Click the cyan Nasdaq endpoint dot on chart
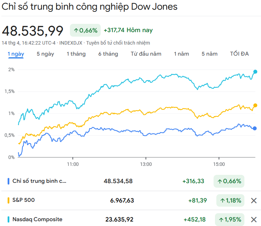Screen dimensions: 261x226 pyautogui.click(x=255, y=72)
